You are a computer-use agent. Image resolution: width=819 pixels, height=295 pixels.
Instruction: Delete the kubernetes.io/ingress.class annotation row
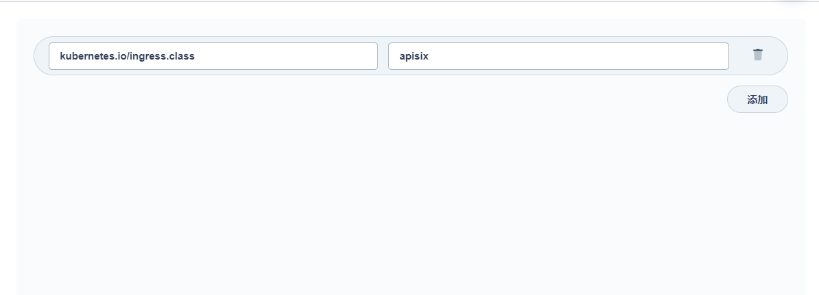(x=757, y=55)
